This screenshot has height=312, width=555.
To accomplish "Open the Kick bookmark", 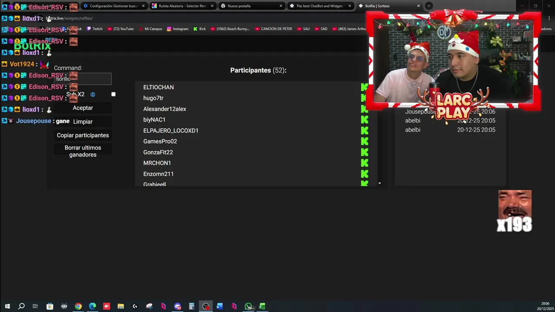I will 199,29.
